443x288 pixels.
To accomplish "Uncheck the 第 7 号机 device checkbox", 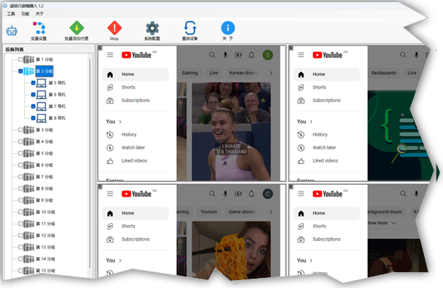I will tap(33, 106).
